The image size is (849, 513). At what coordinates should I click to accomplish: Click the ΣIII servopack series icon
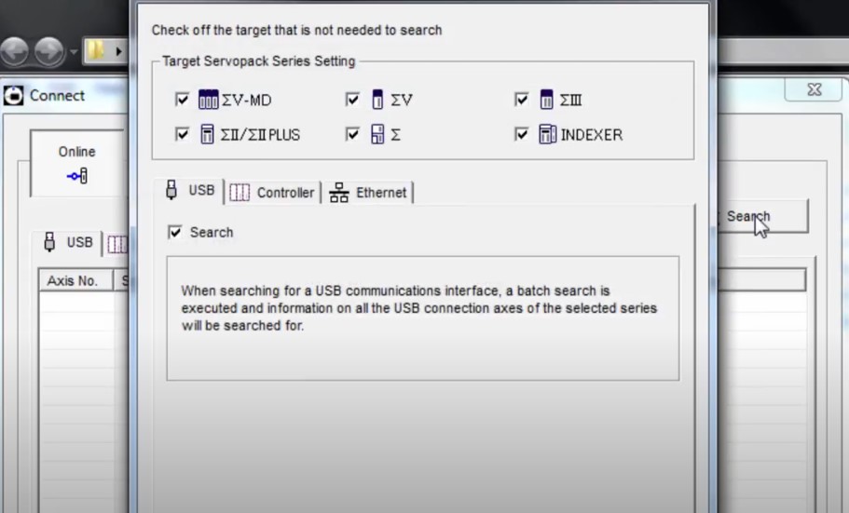pos(547,100)
